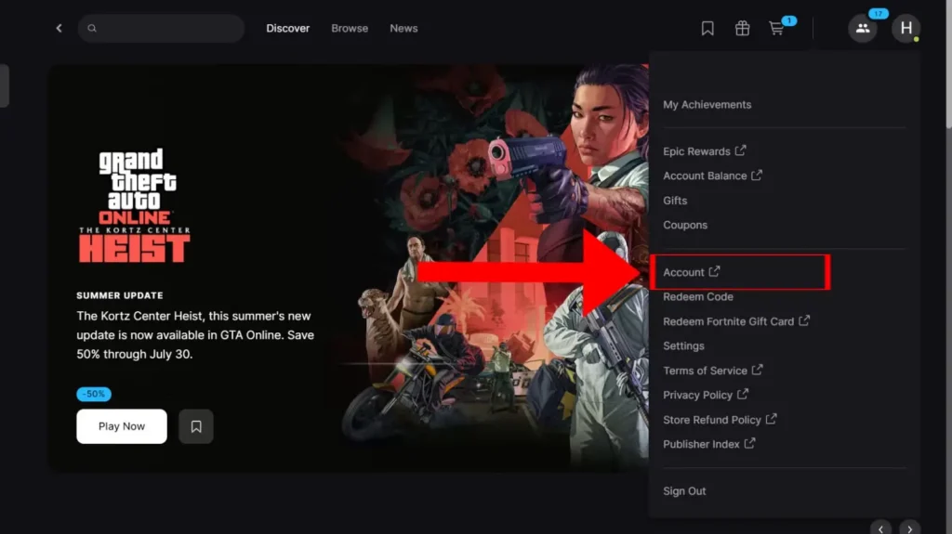Choose Redeem Code
Viewport: 952px width, 534px height.
click(697, 297)
